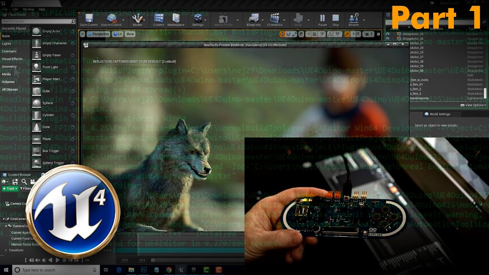Select the Box Trigger actor
This screenshot has width=489, height=275.
[x=53, y=151]
